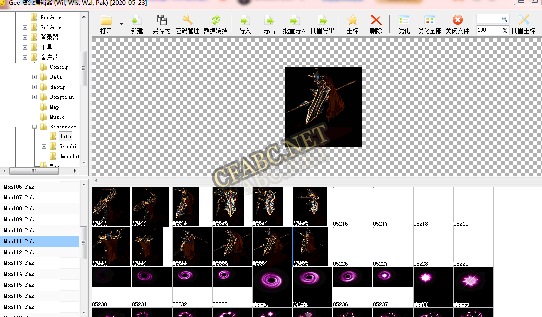The width and height of the screenshot is (542, 317).
Task: Select empty frame thumbnail 05216
Action: coord(353,207)
